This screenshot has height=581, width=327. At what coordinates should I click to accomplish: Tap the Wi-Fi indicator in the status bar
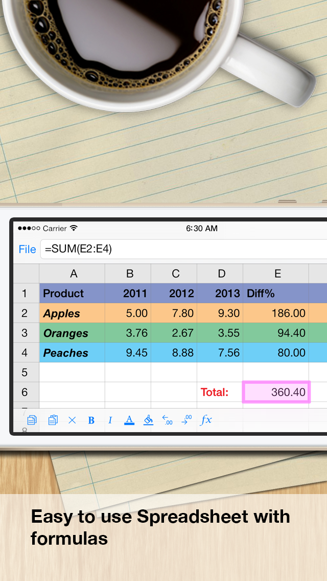point(74,228)
